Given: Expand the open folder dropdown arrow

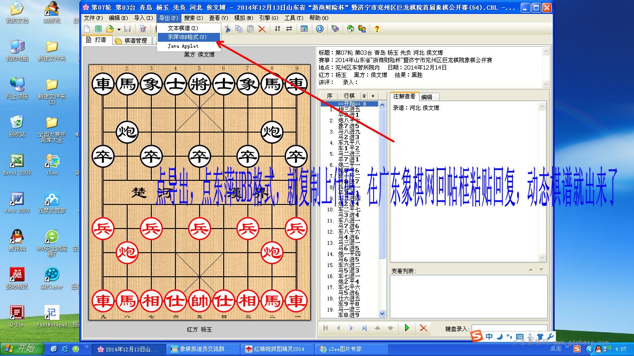Looking at the screenshot, I should [118, 29].
